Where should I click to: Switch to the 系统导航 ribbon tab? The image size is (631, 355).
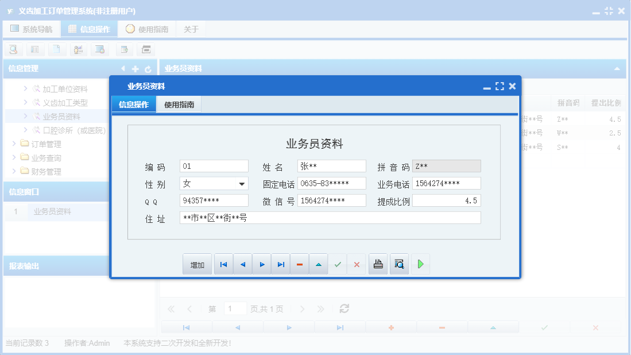pos(32,28)
